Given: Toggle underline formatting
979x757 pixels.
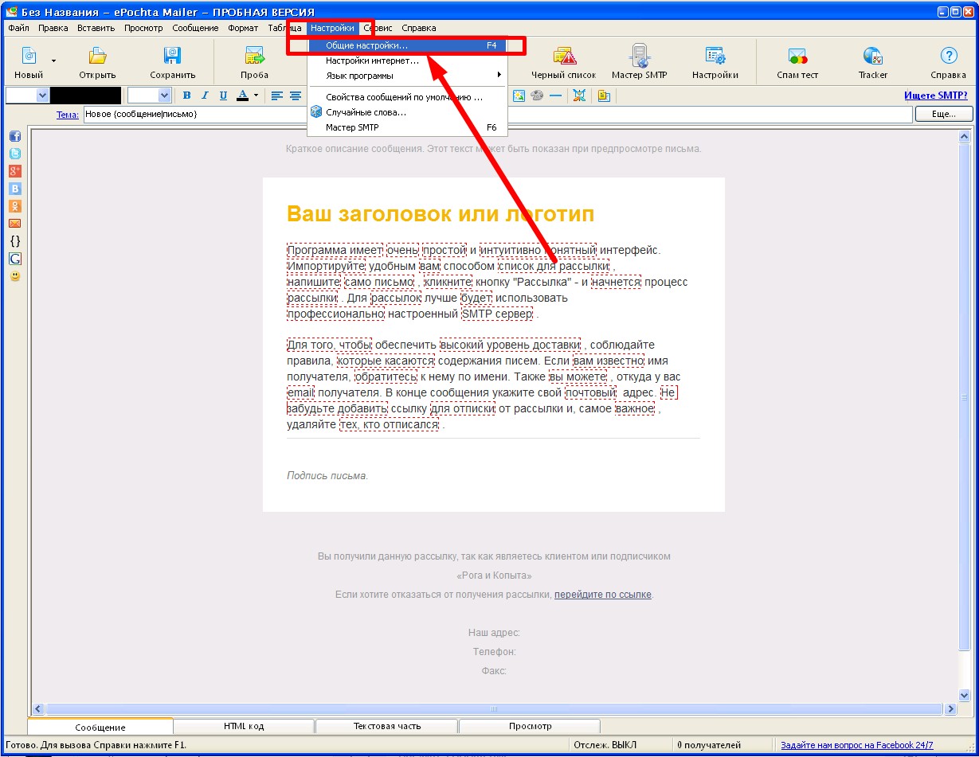Looking at the screenshot, I should pyautogui.click(x=223, y=96).
